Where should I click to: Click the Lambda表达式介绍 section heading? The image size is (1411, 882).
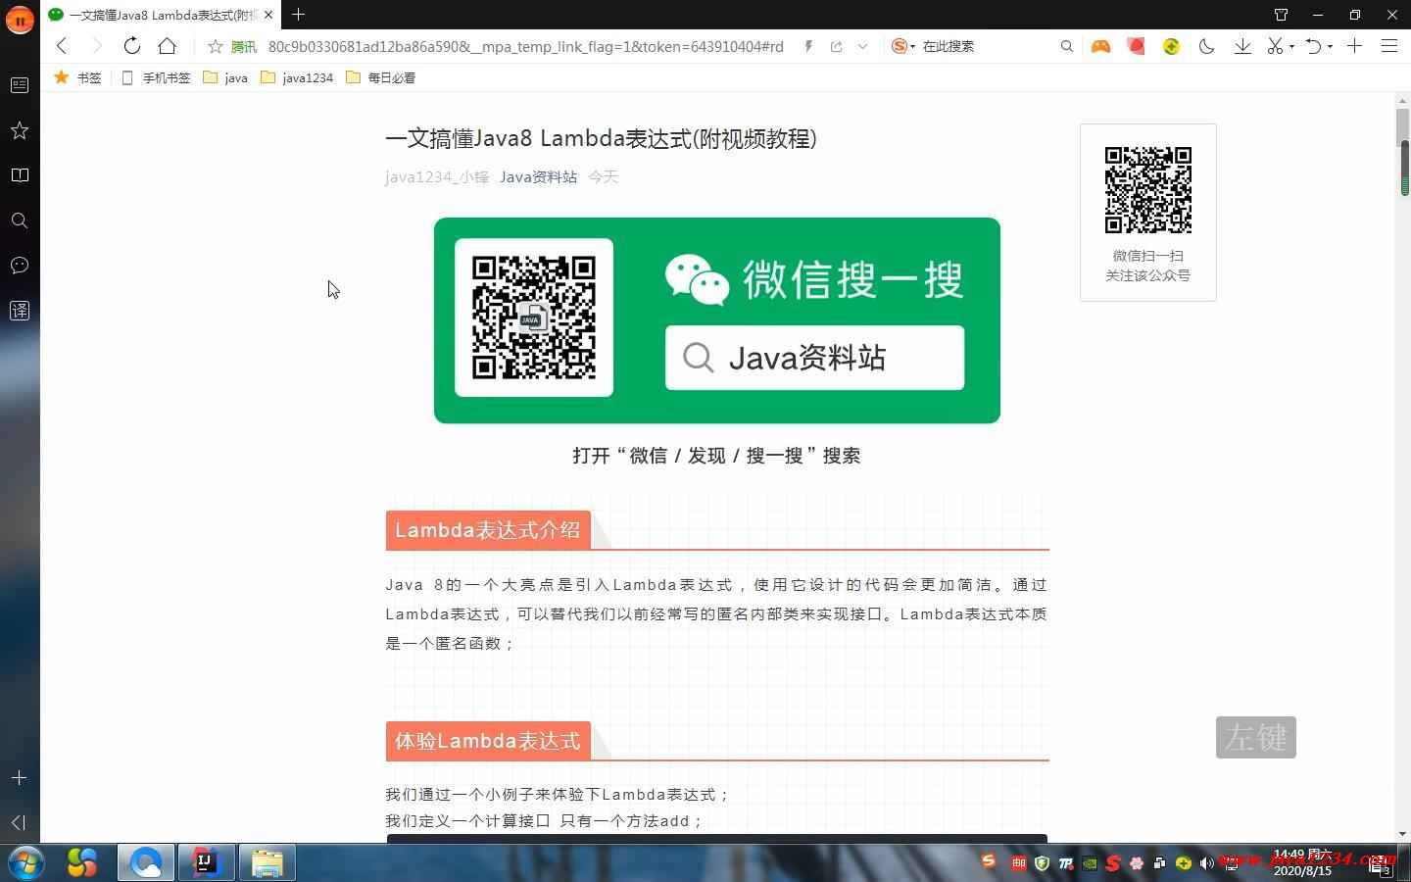coord(488,530)
